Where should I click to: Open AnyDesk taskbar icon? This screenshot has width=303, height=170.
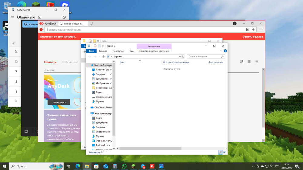coord(152,166)
